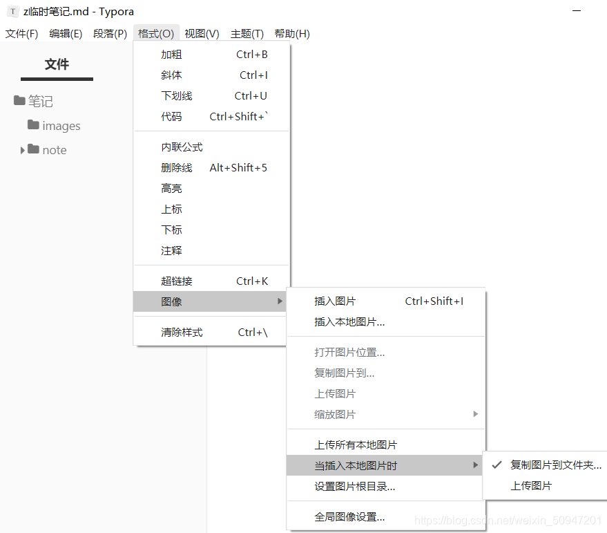Open the images folder

pyautogui.click(x=61, y=126)
